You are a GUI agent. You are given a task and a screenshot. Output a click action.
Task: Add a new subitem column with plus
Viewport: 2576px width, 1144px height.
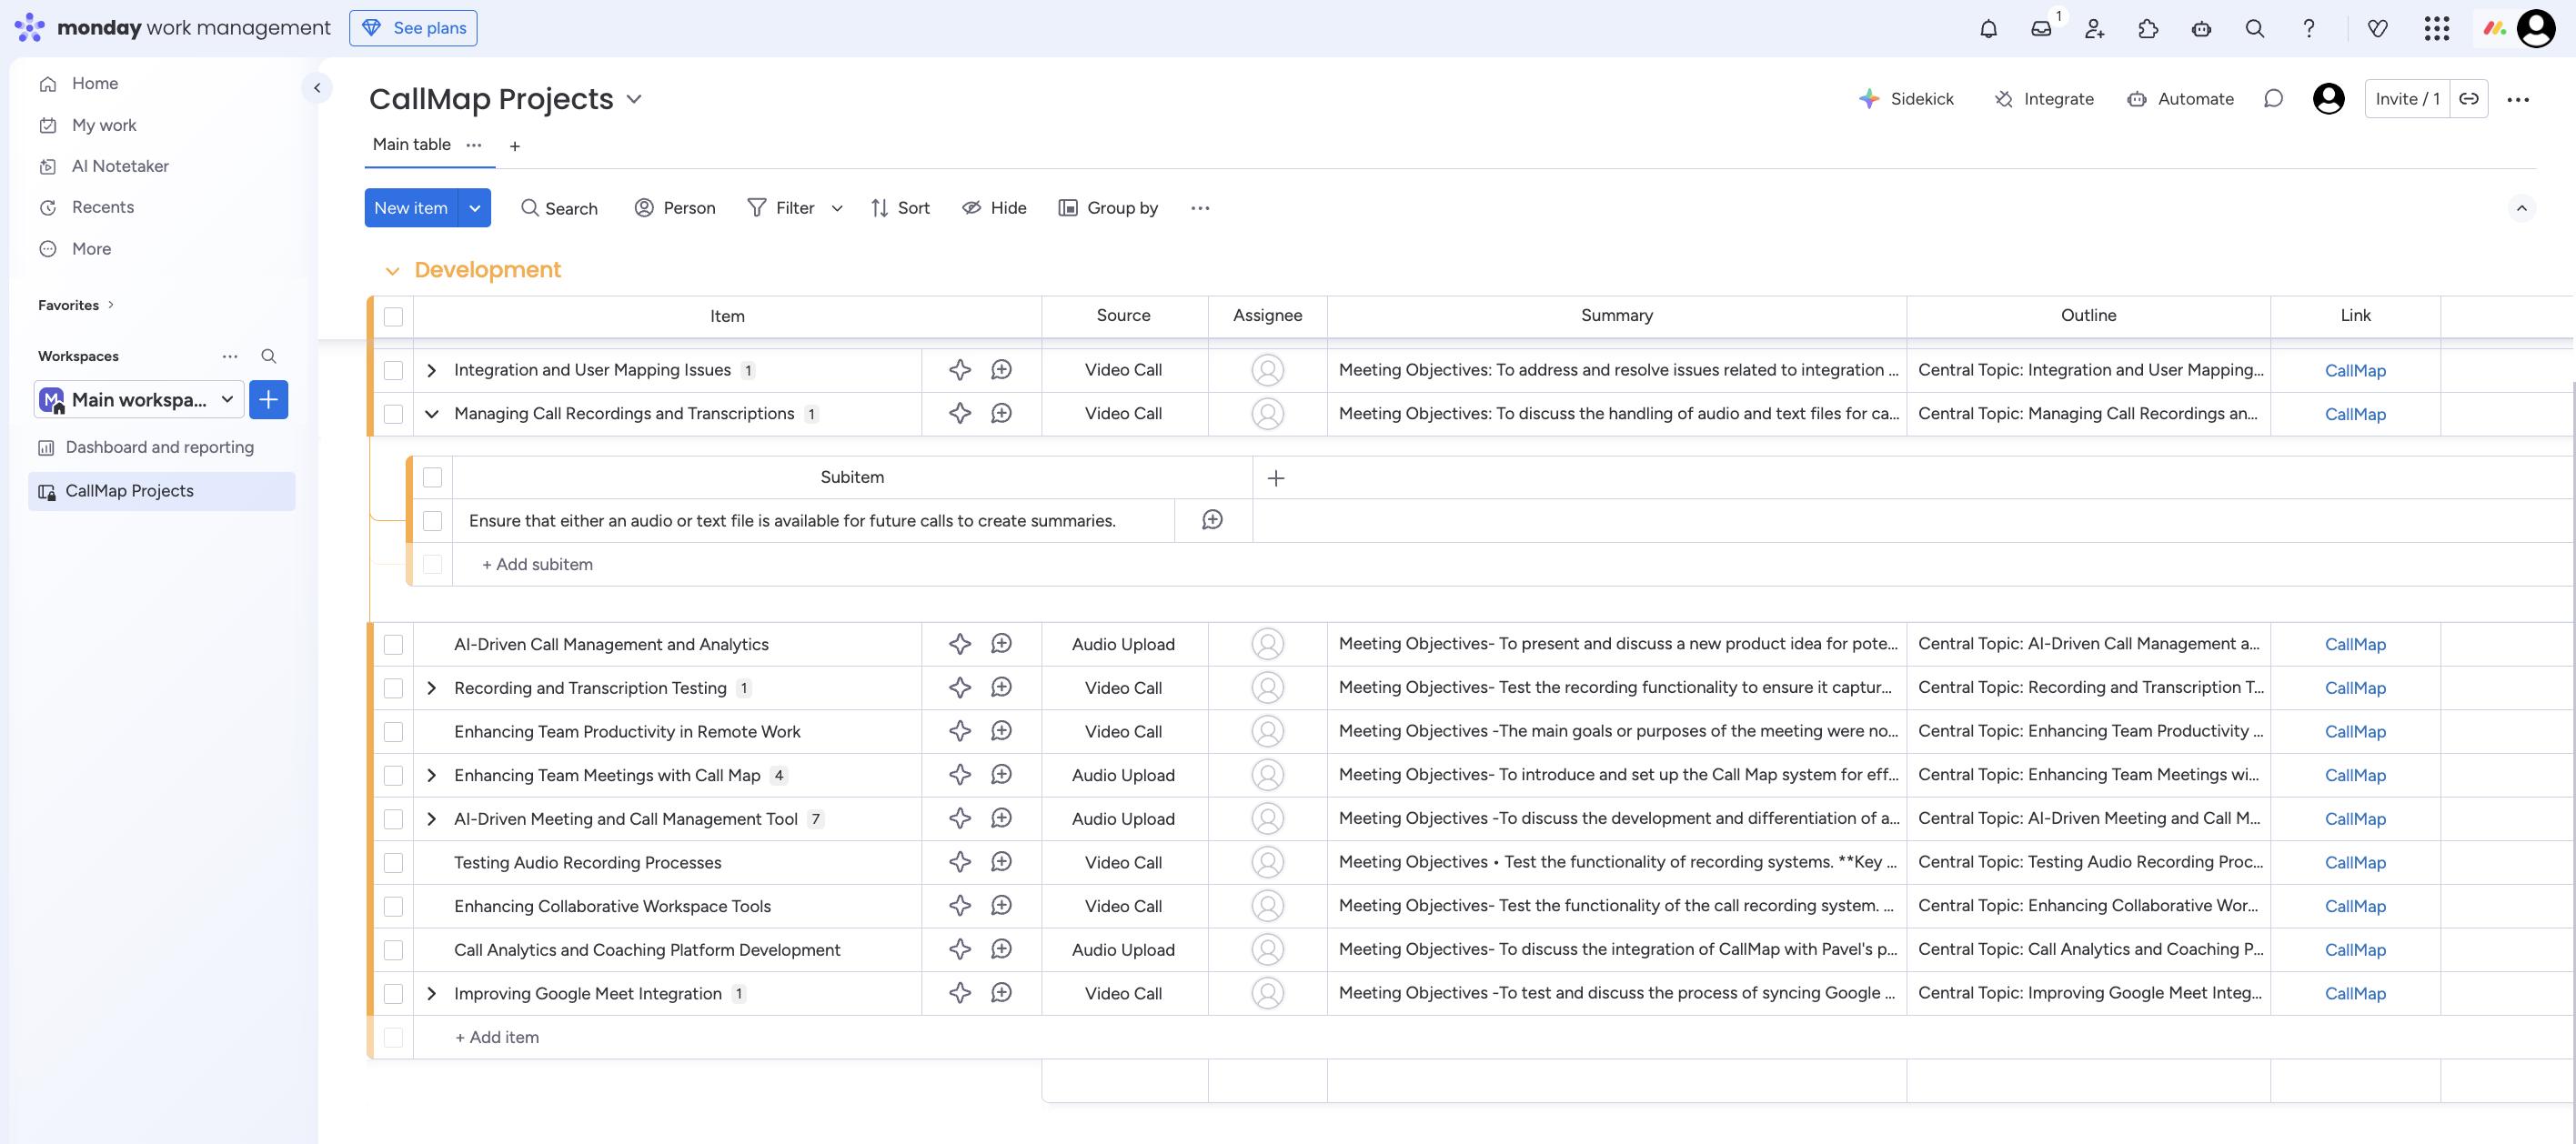[1275, 478]
